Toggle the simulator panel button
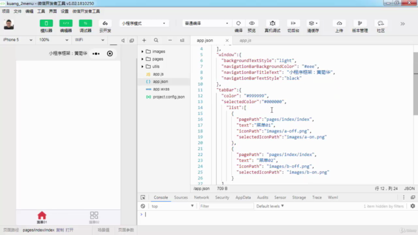 46,23
